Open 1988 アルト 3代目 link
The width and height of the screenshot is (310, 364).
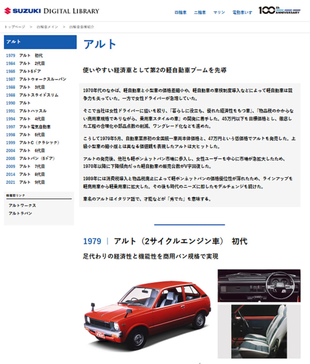pyautogui.click(x=25, y=87)
